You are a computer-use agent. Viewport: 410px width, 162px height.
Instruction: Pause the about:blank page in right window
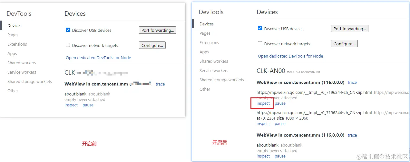click(x=280, y=156)
